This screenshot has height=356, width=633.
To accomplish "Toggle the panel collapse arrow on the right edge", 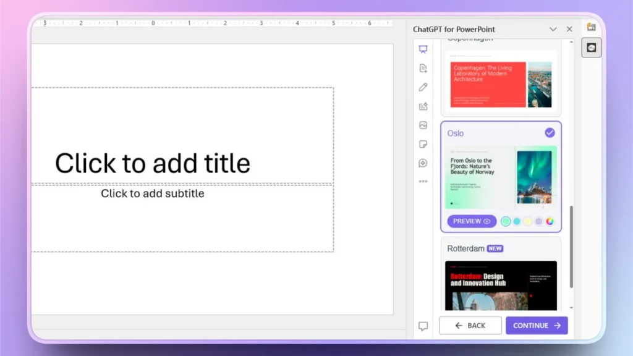I will (x=592, y=48).
